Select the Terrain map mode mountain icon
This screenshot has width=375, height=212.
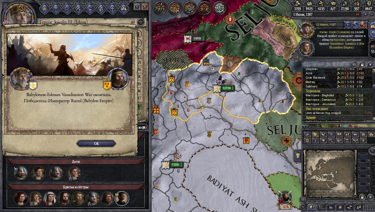(307, 134)
